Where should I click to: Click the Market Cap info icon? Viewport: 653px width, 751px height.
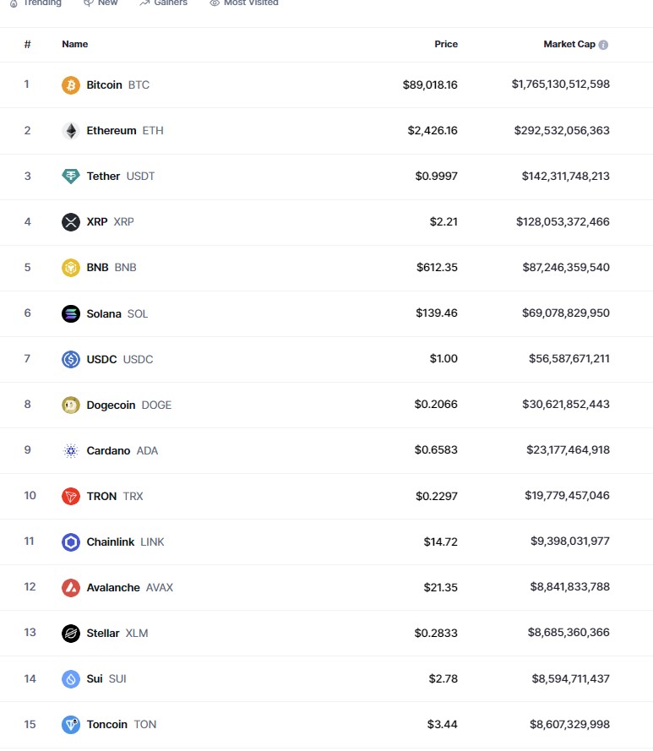click(x=603, y=45)
